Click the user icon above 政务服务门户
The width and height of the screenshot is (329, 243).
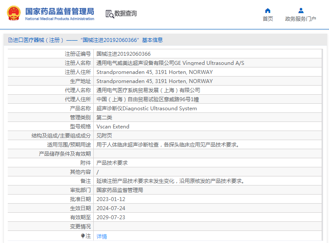click(x=301, y=10)
